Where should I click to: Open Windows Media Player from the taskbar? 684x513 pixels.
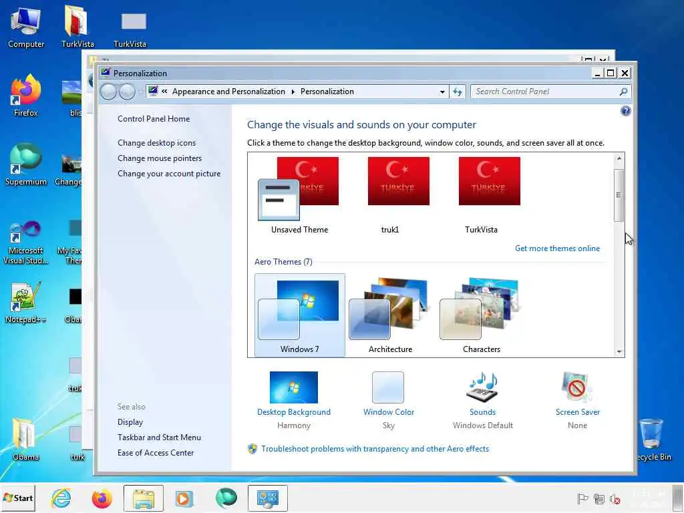pos(184,498)
